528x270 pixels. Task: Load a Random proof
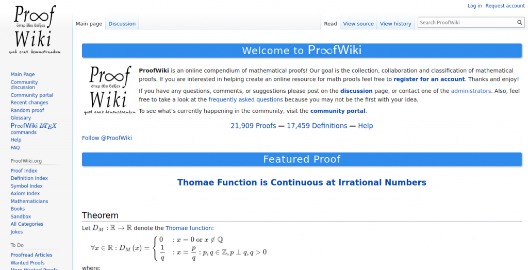(27, 110)
